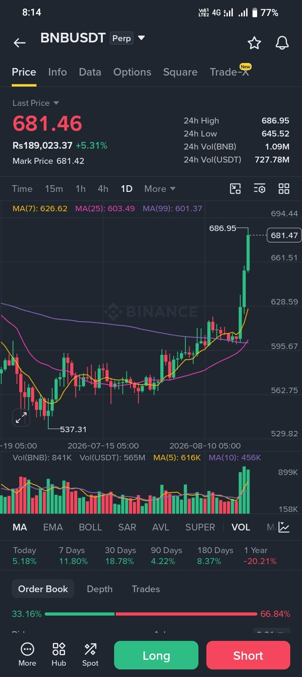
Task: Toggle MA indicator overlay
Action: 20,527
